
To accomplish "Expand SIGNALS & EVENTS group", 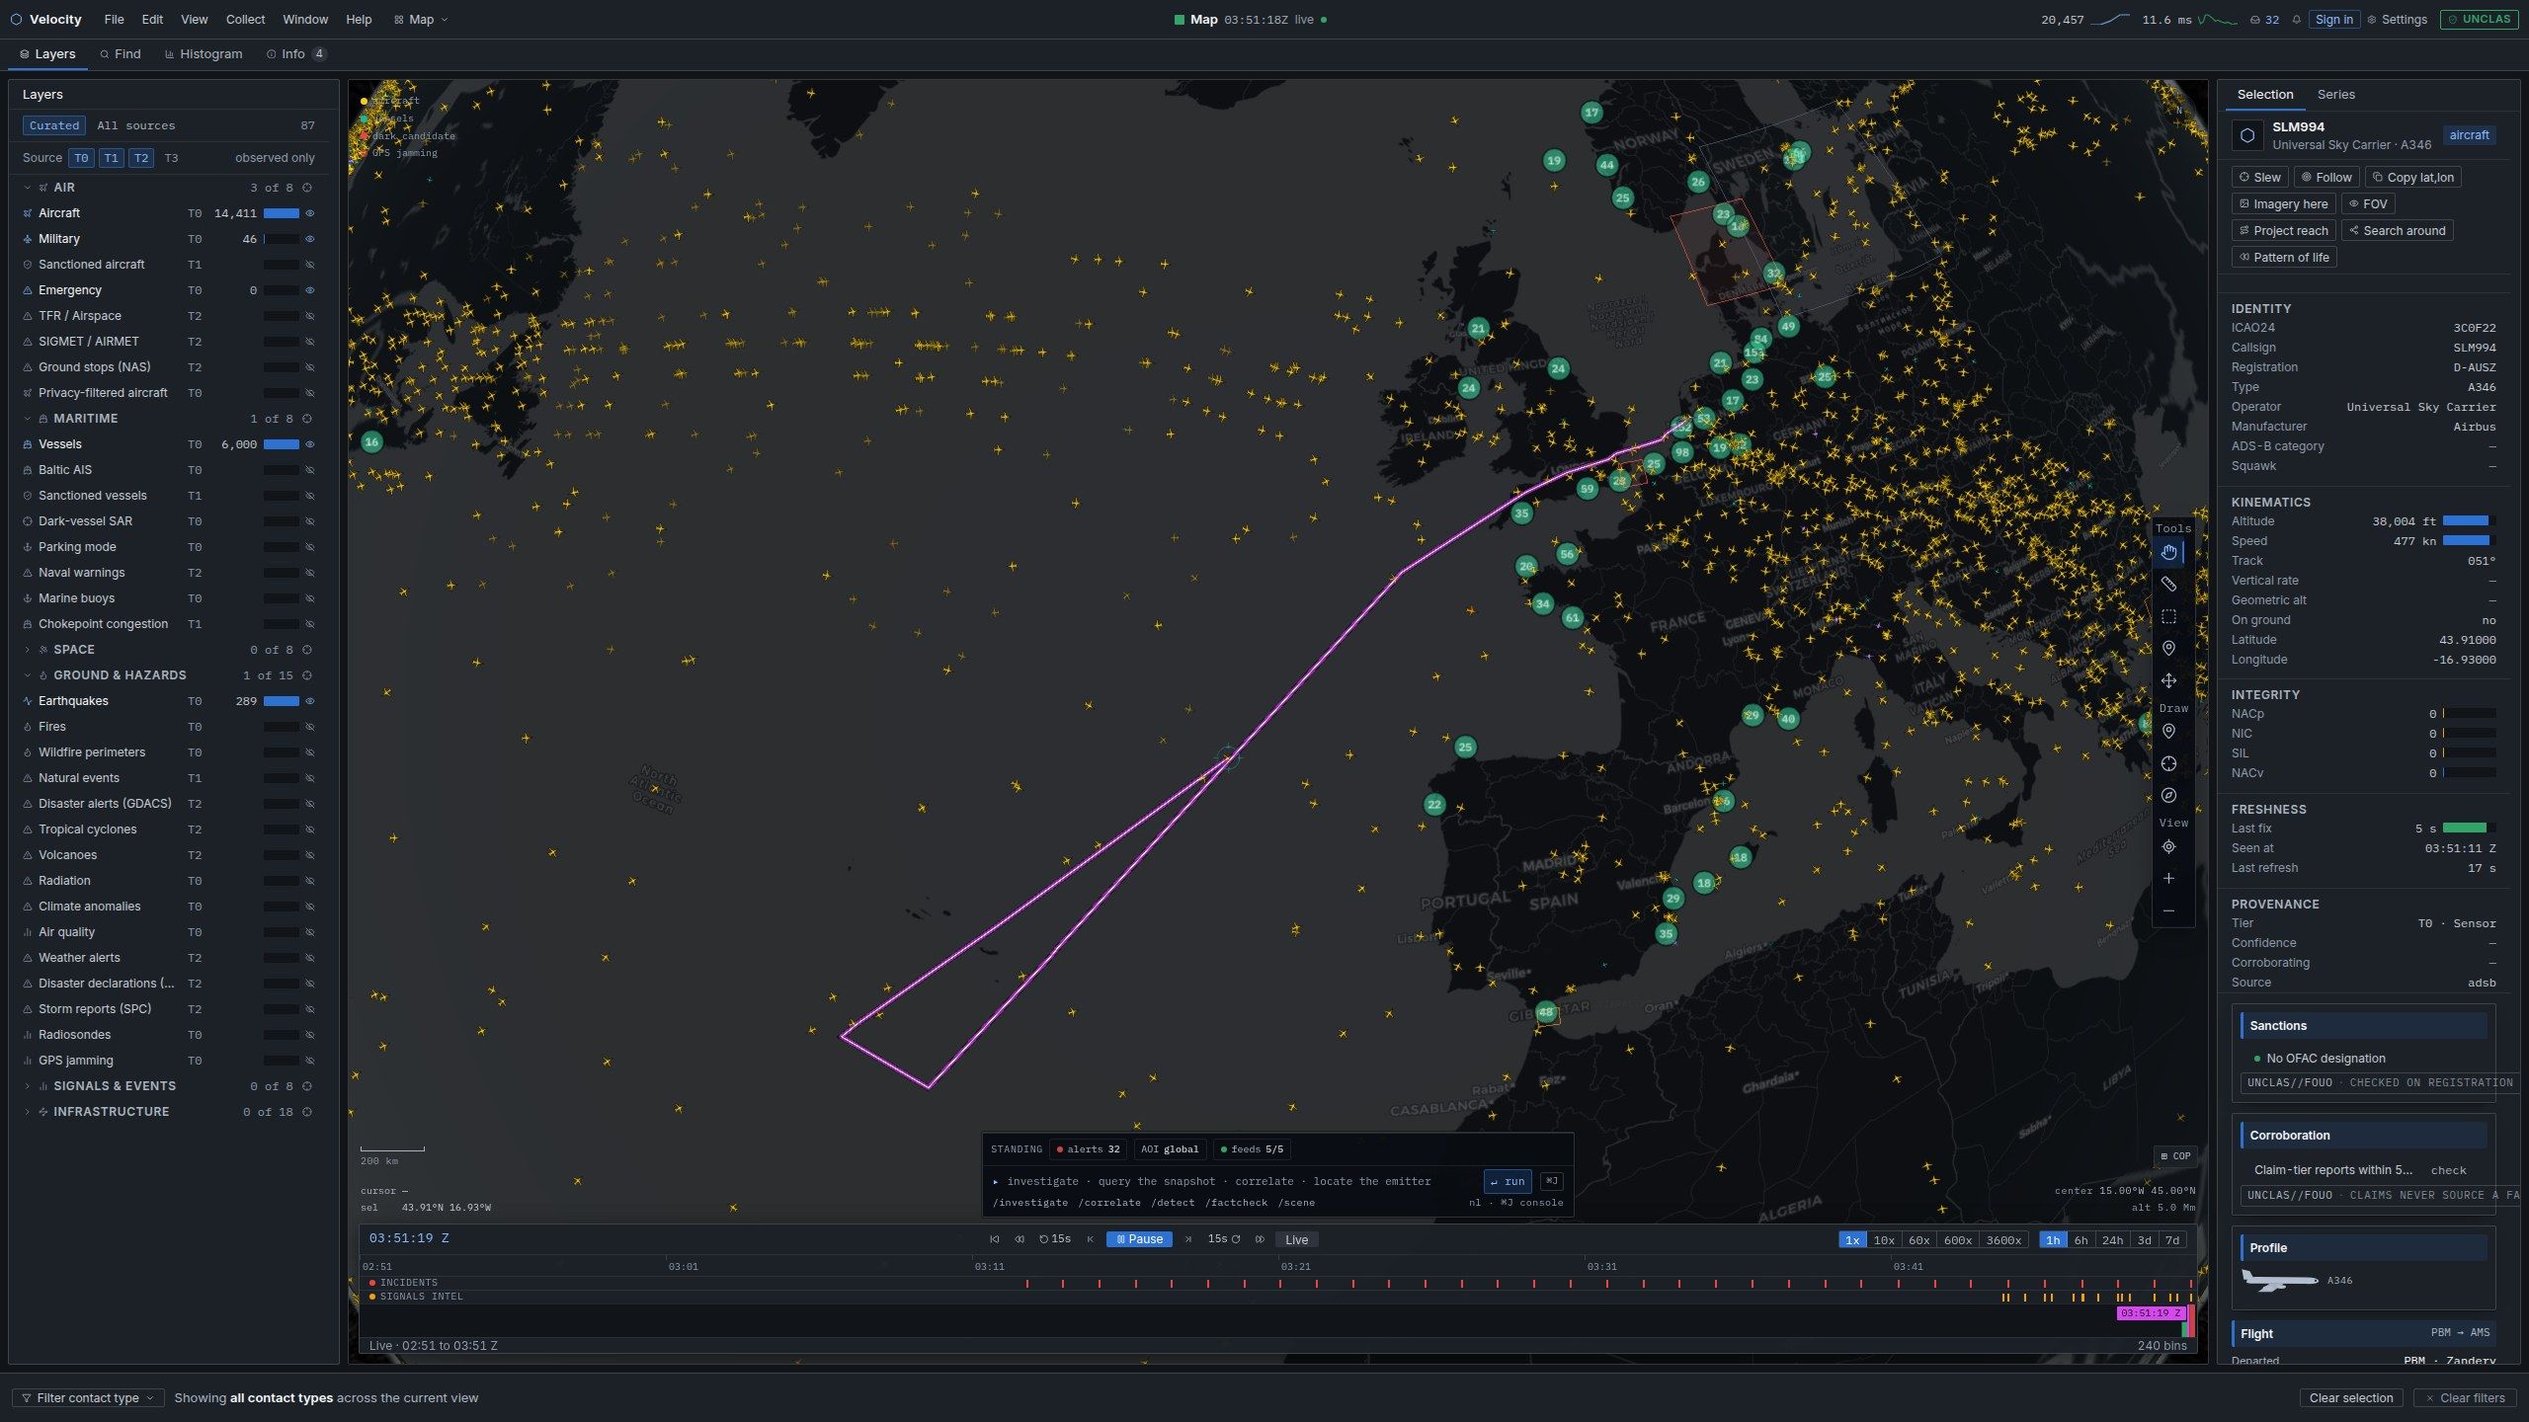I will point(27,1086).
